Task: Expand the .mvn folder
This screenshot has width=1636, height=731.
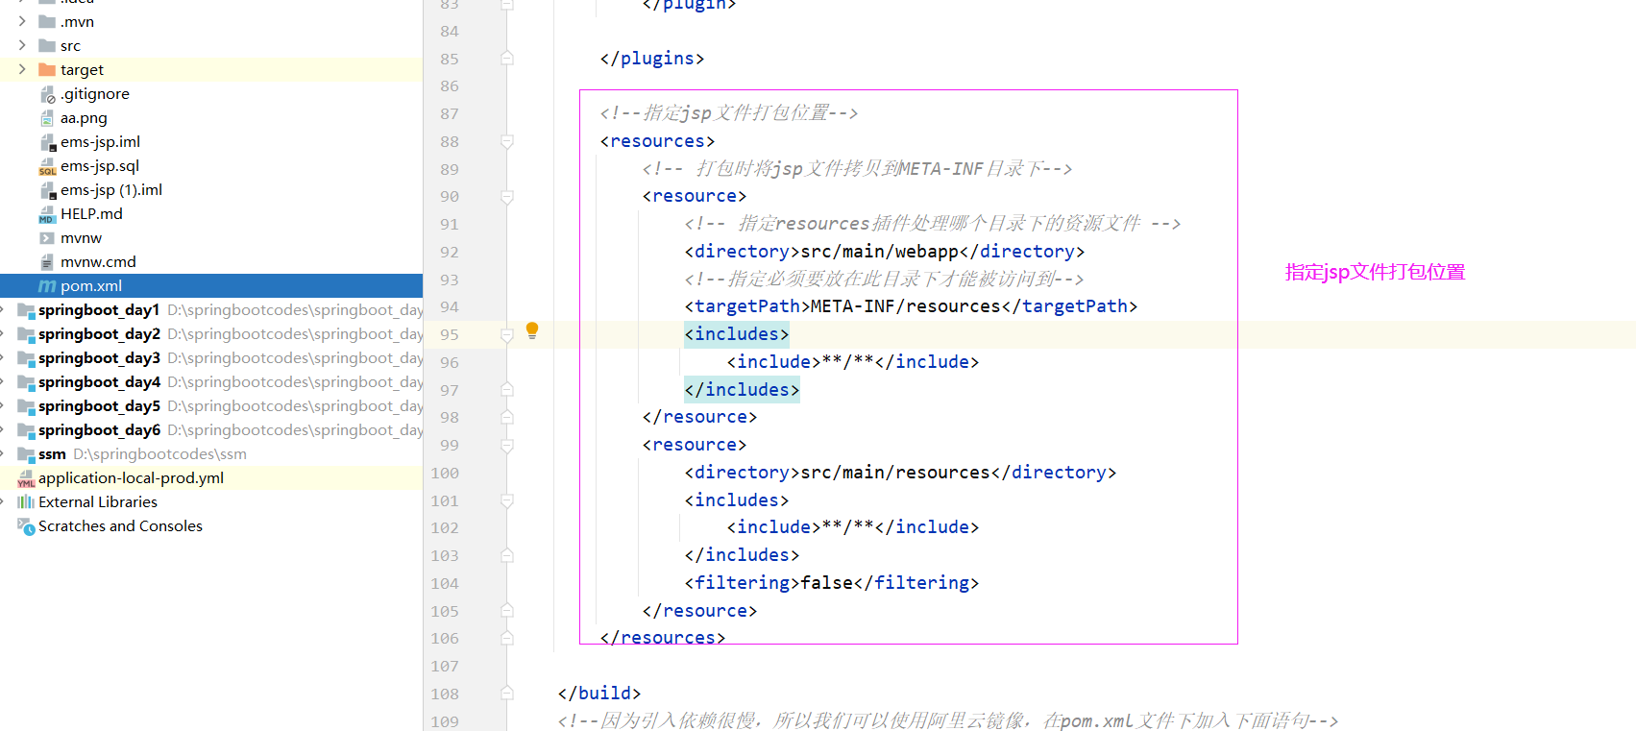Action: pyautogui.click(x=22, y=21)
